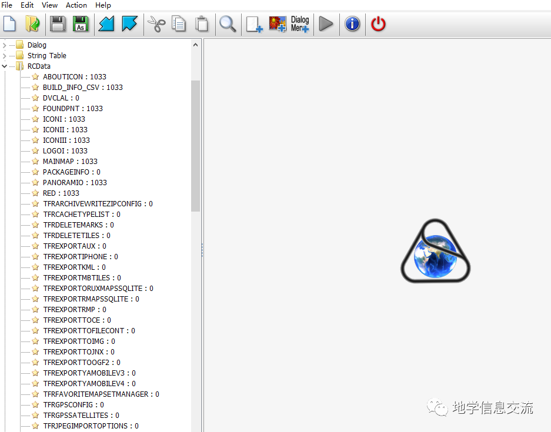Select TFREXPORTYAMOBILEV4 : 0 entry
The height and width of the screenshot is (432, 551).
(89, 384)
